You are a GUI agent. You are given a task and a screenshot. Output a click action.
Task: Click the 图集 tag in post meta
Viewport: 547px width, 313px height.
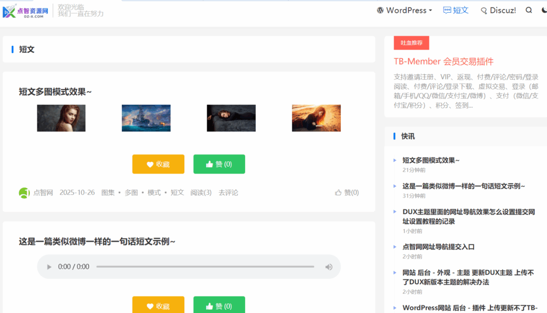coord(108,192)
